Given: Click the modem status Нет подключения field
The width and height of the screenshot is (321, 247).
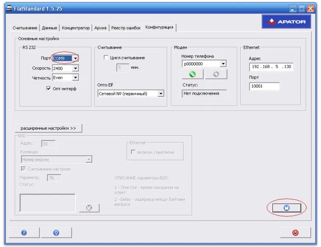Looking at the screenshot, I should click(x=204, y=93).
